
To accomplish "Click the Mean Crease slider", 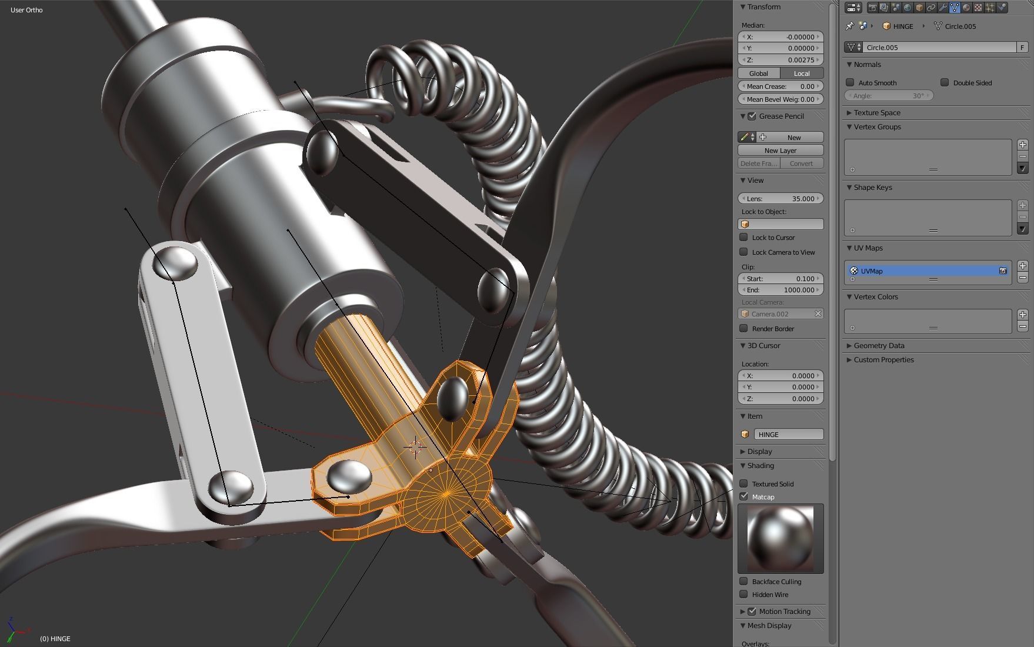I will (780, 86).
